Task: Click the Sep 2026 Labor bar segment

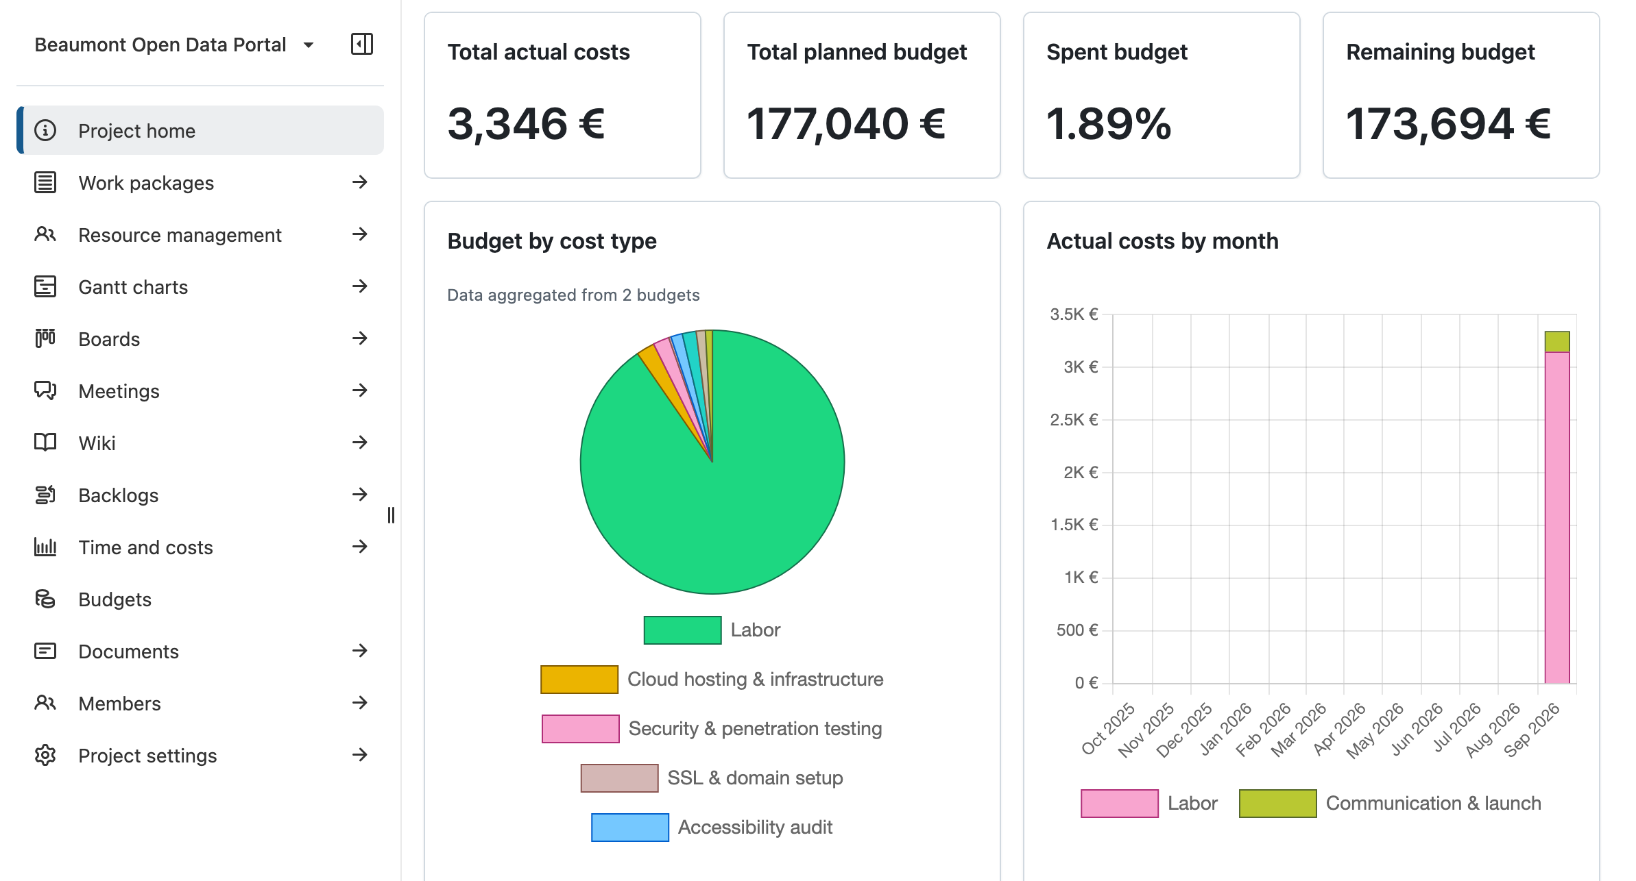Action: (1557, 517)
